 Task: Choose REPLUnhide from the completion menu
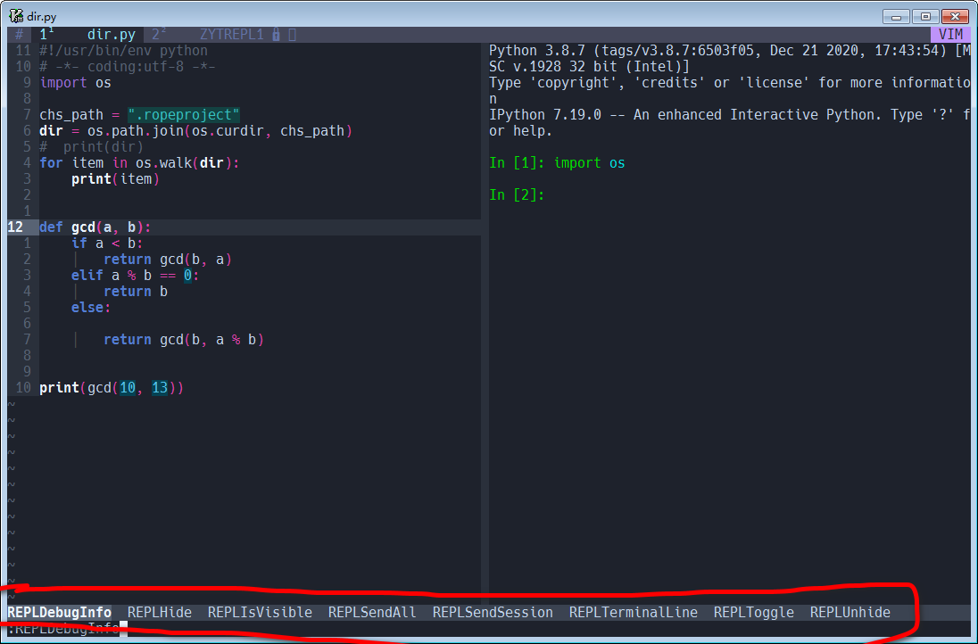click(x=850, y=612)
